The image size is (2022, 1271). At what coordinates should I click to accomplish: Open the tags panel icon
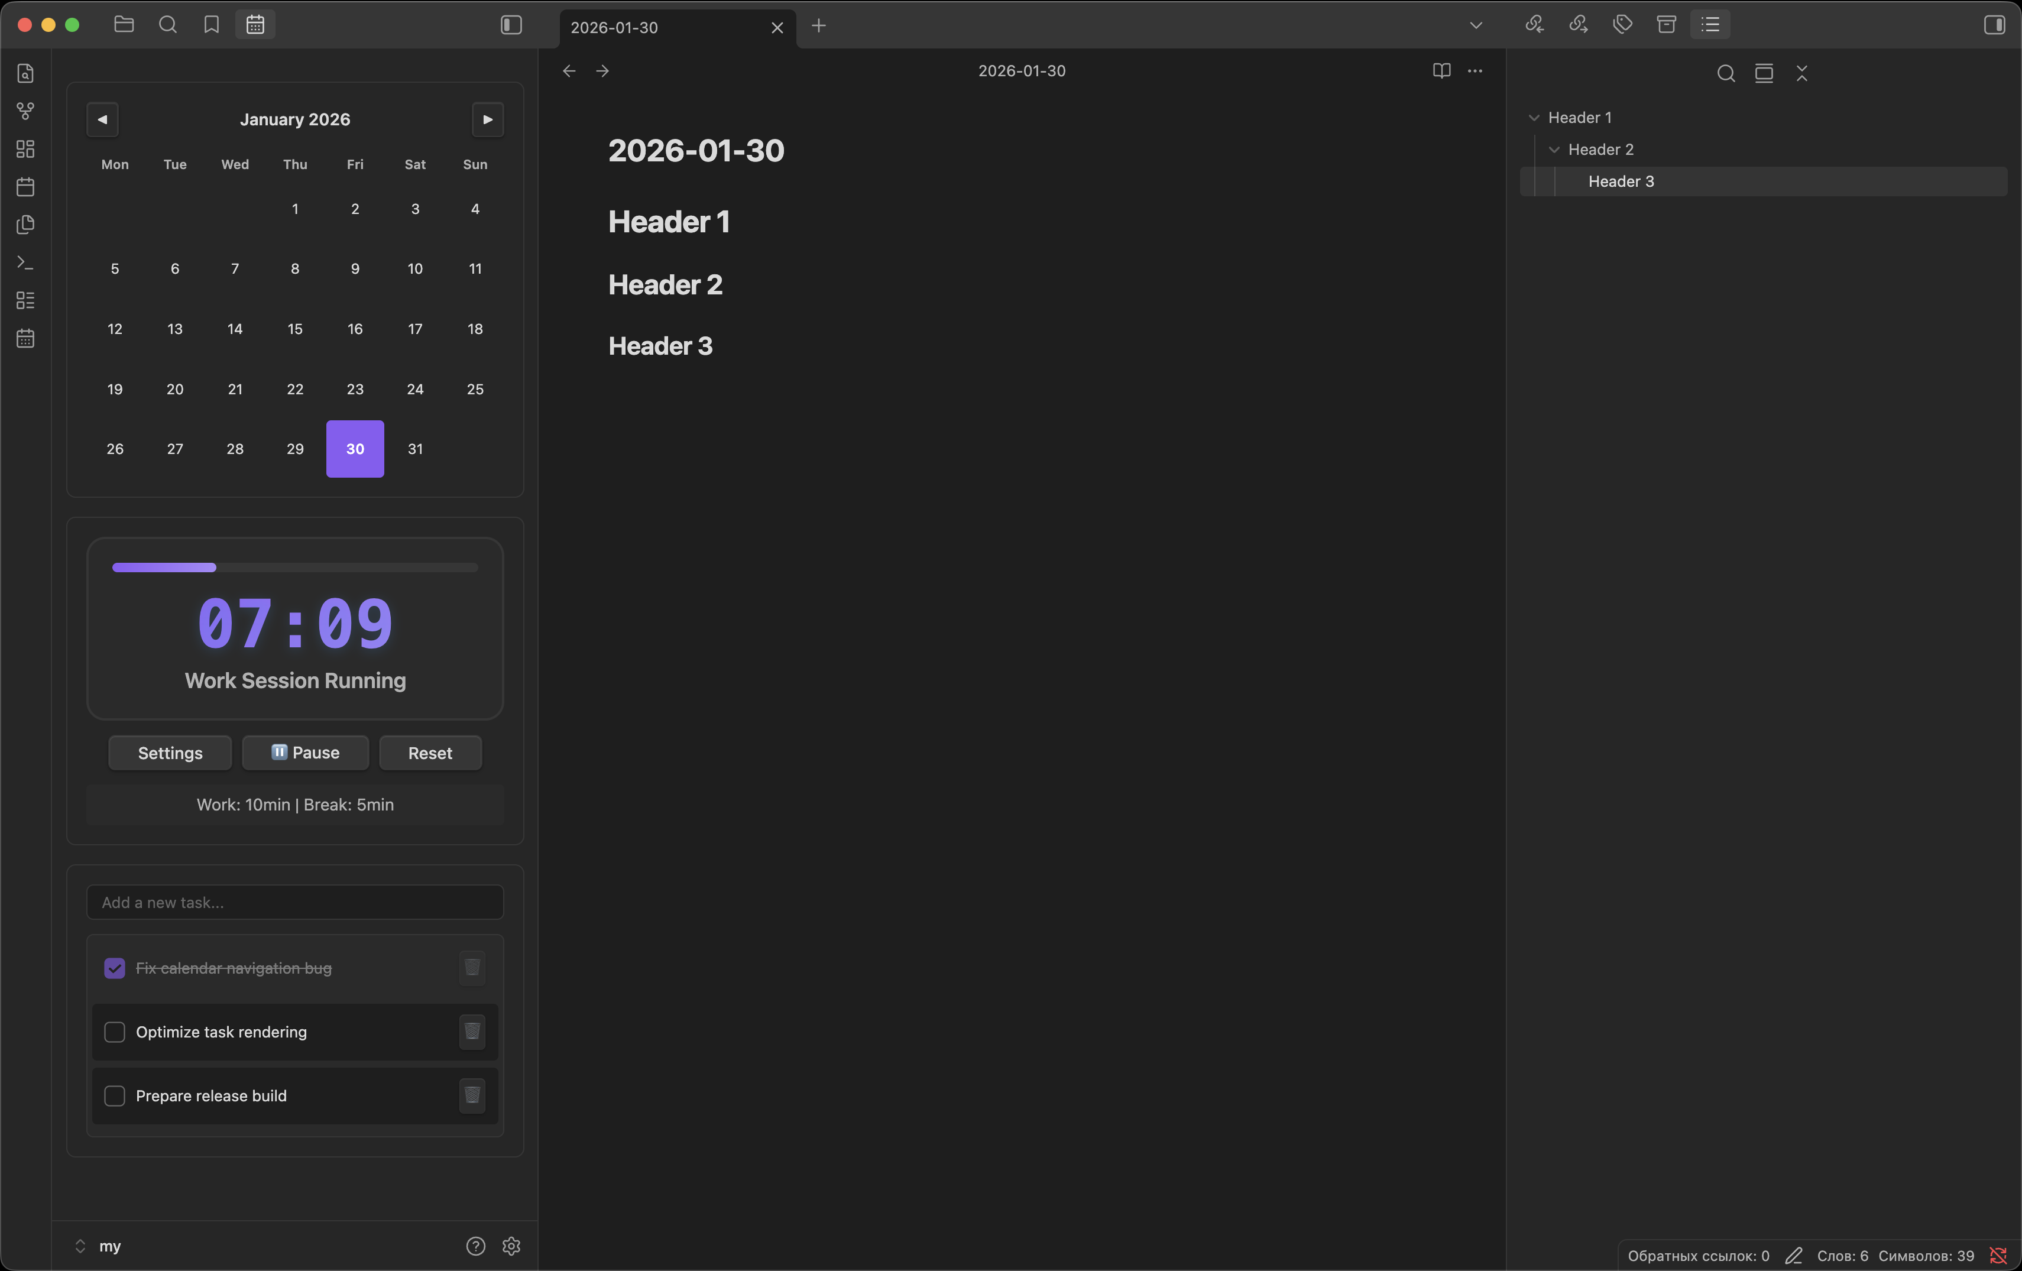tap(1622, 25)
